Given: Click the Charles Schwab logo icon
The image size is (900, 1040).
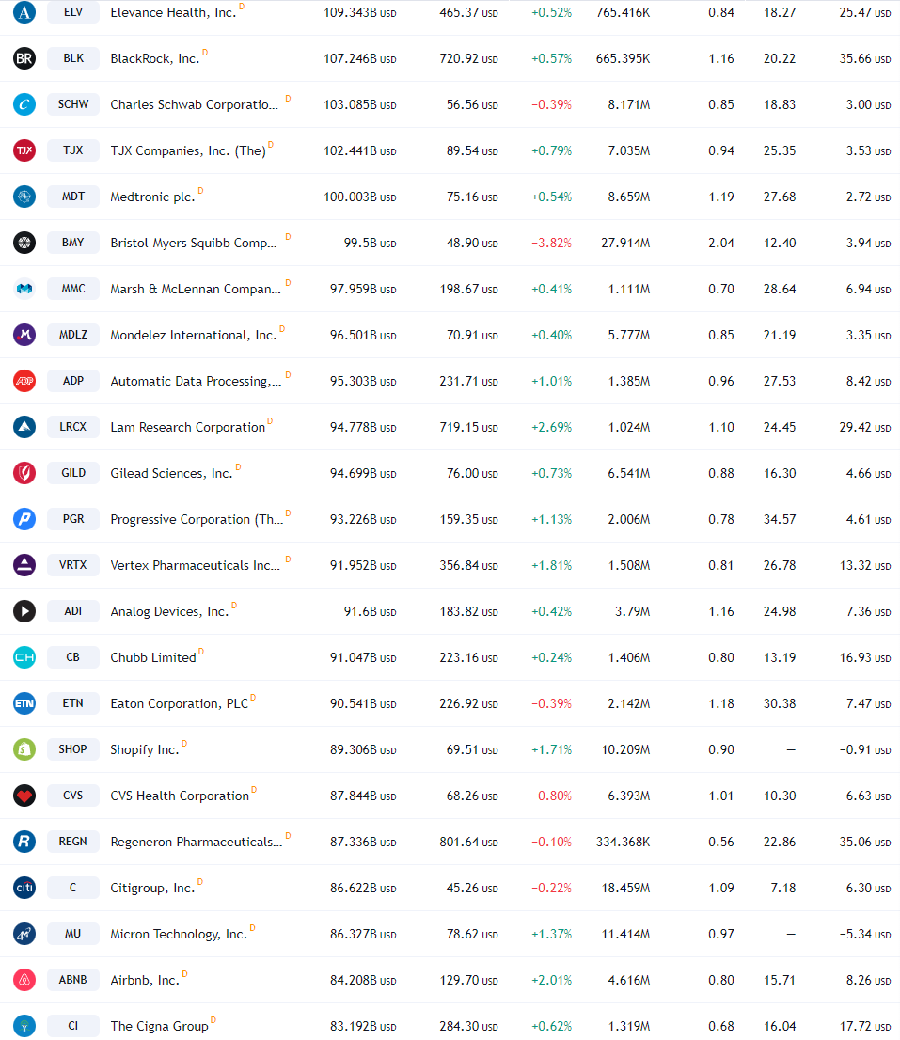Looking at the screenshot, I should [24, 104].
